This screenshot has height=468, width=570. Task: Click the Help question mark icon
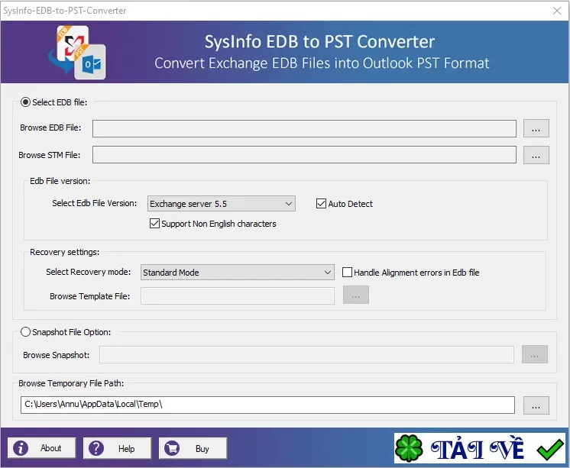(96, 448)
